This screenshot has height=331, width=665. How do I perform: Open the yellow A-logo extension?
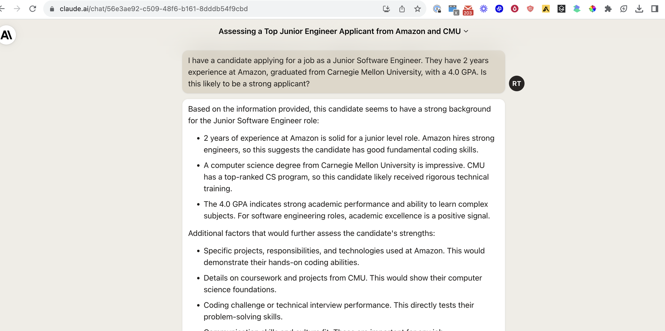point(546,9)
